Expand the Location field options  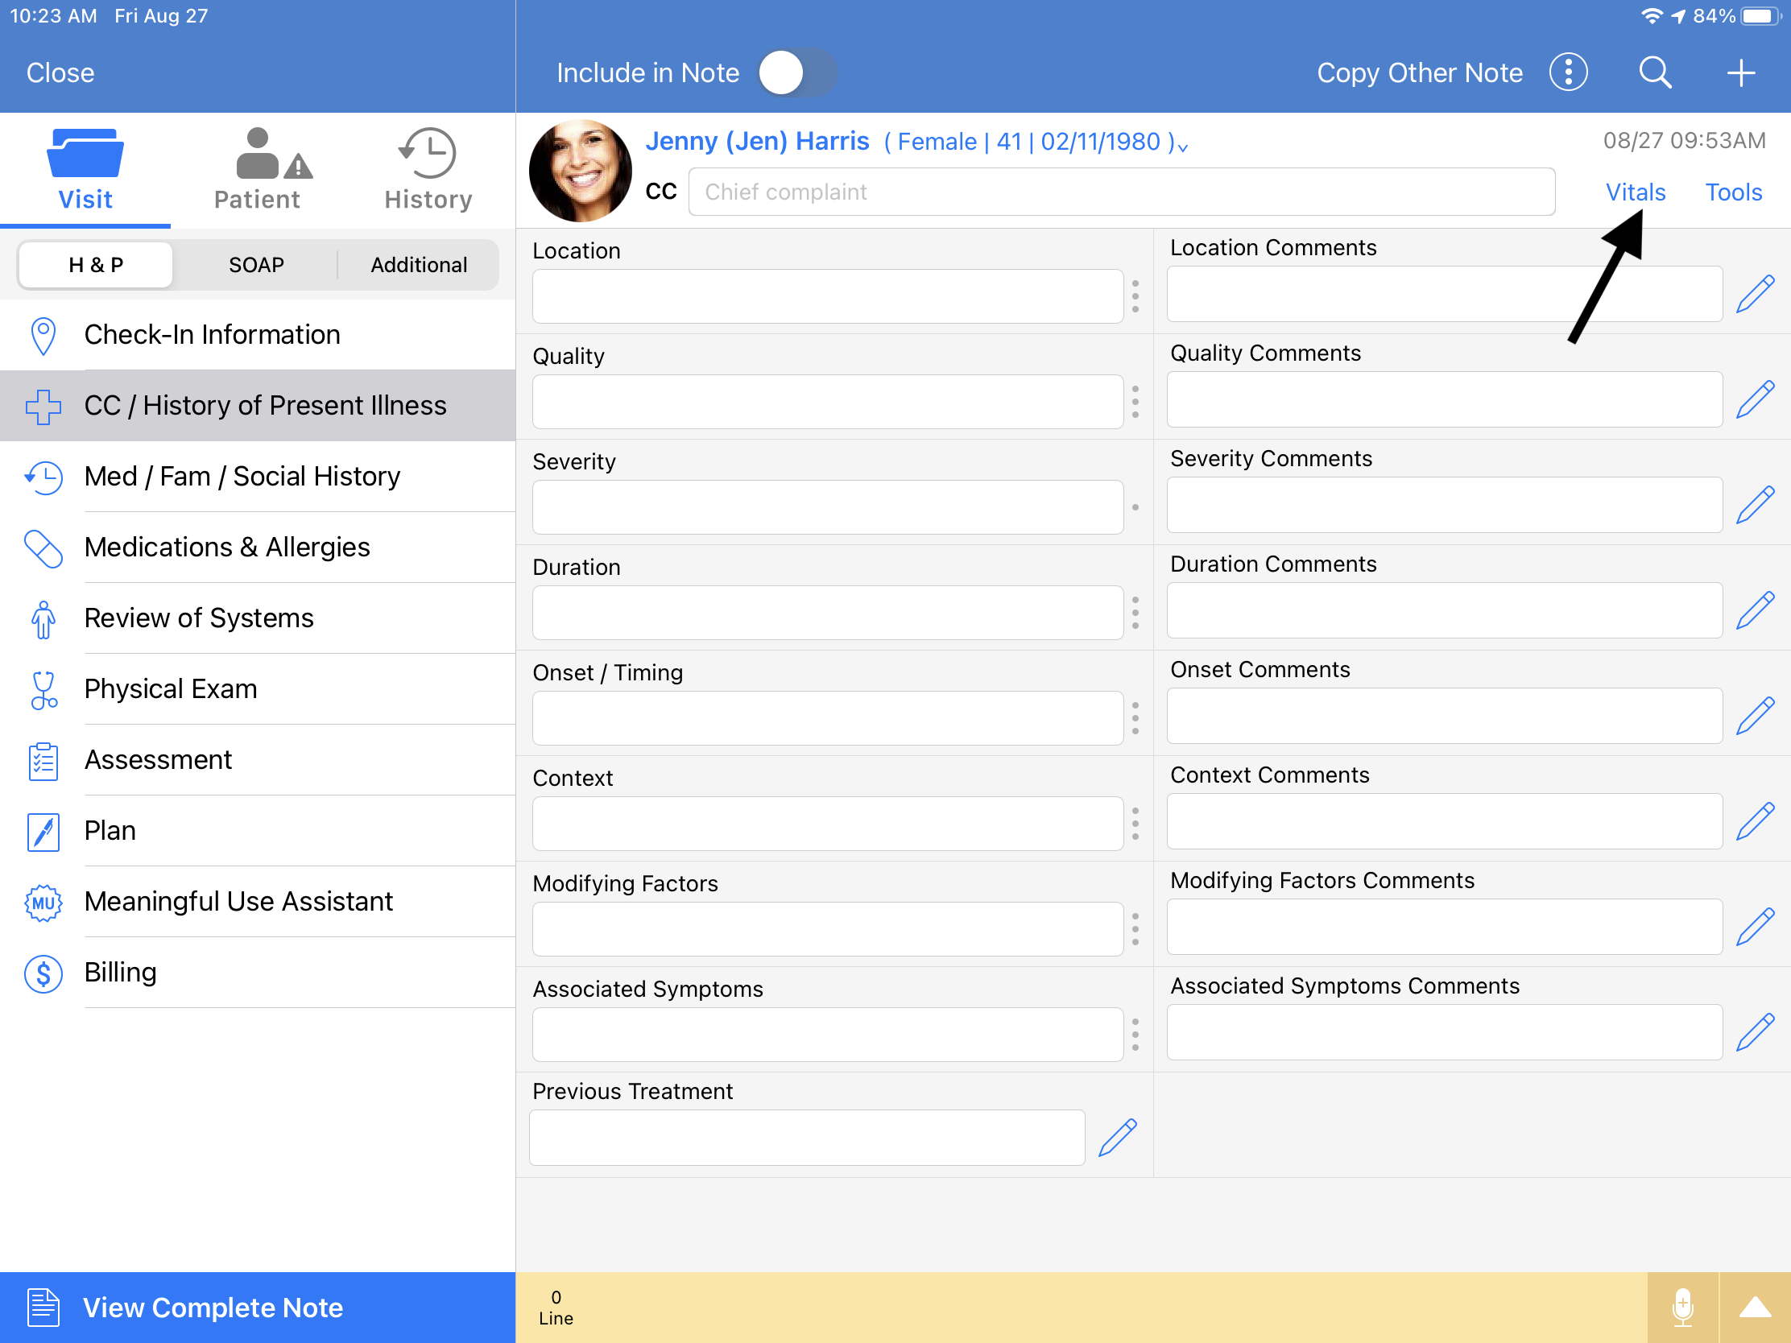[x=1138, y=295]
